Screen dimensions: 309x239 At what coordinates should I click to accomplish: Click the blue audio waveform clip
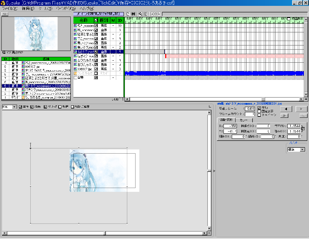[214, 73]
